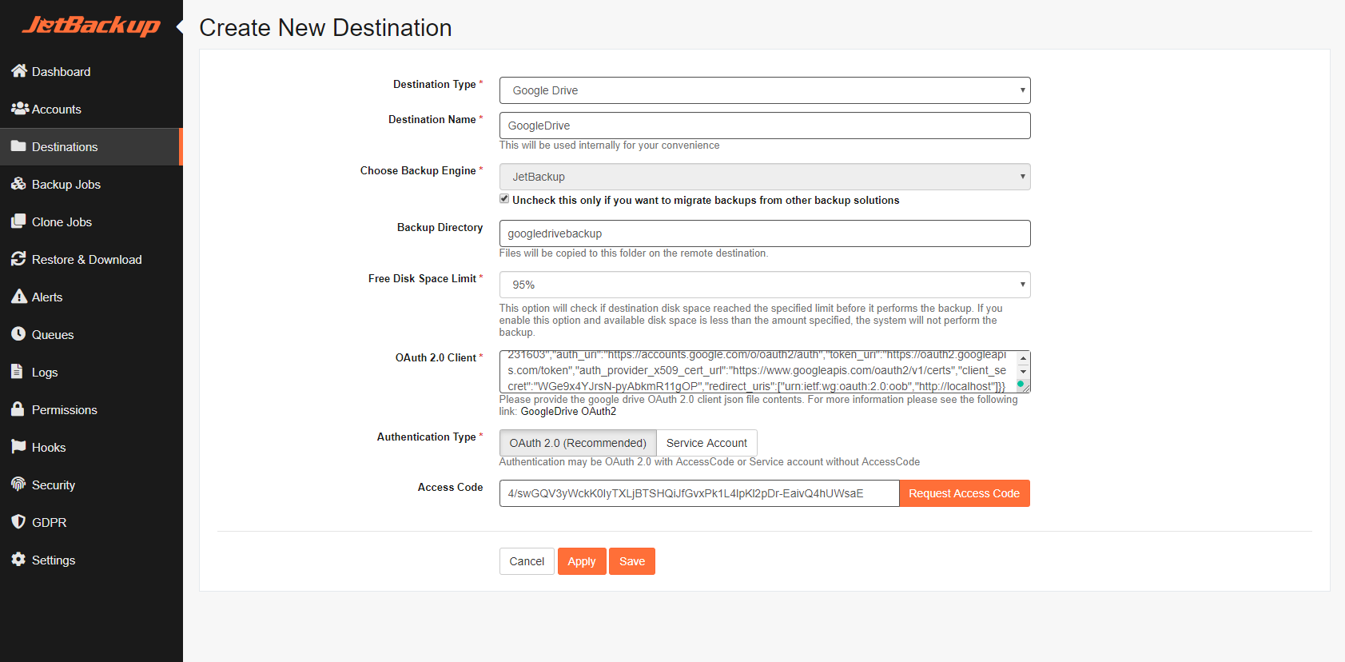Click the GDPR shield icon
Screen dimensions: 1345x662
point(18,522)
